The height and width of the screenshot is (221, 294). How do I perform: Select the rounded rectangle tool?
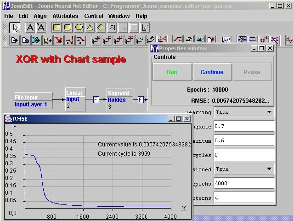pos(68,28)
